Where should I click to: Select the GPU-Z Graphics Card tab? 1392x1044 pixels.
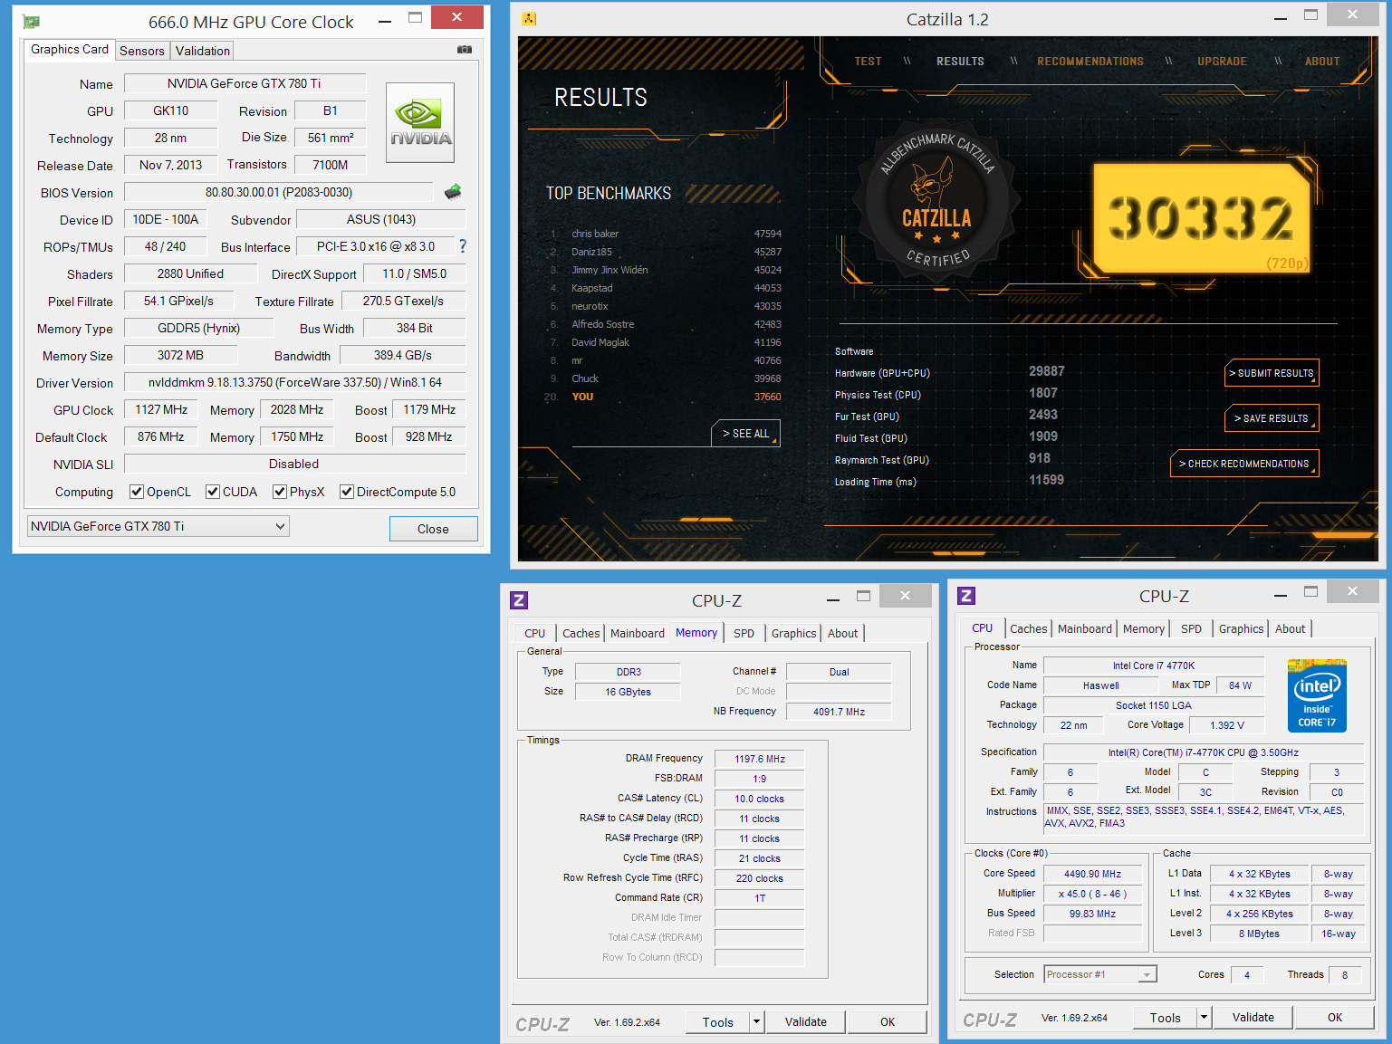70,50
